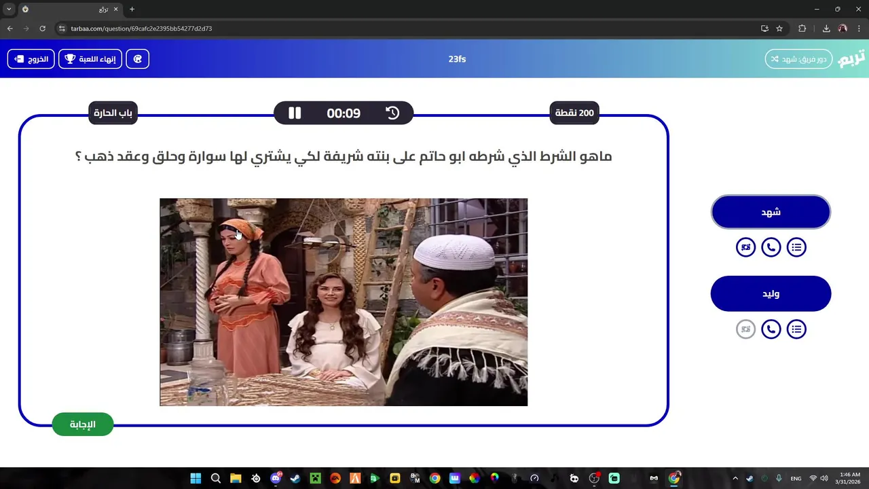This screenshot has width=869, height=489.
Task: Open the purple W icon on the taskbar
Action: (x=455, y=478)
